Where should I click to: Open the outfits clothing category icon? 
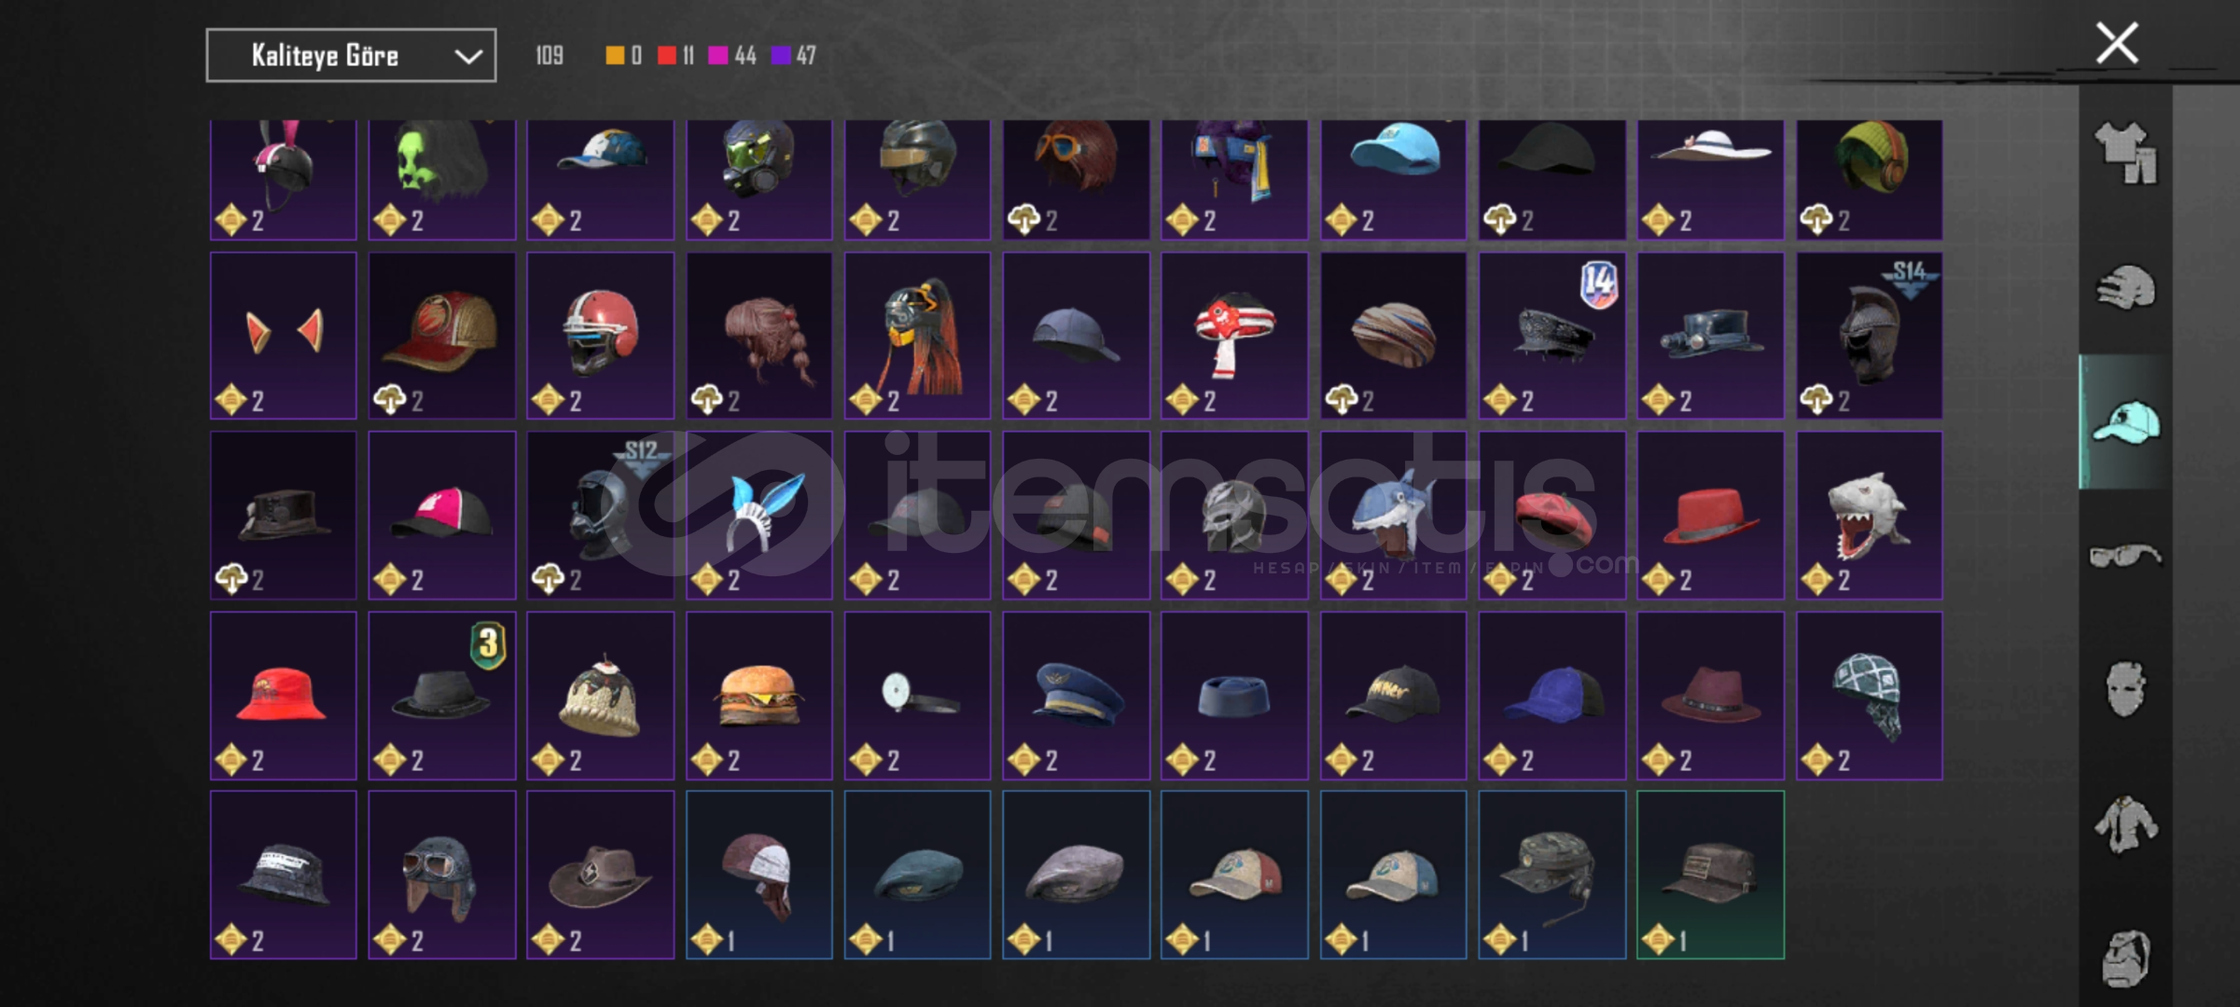tap(2126, 154)
